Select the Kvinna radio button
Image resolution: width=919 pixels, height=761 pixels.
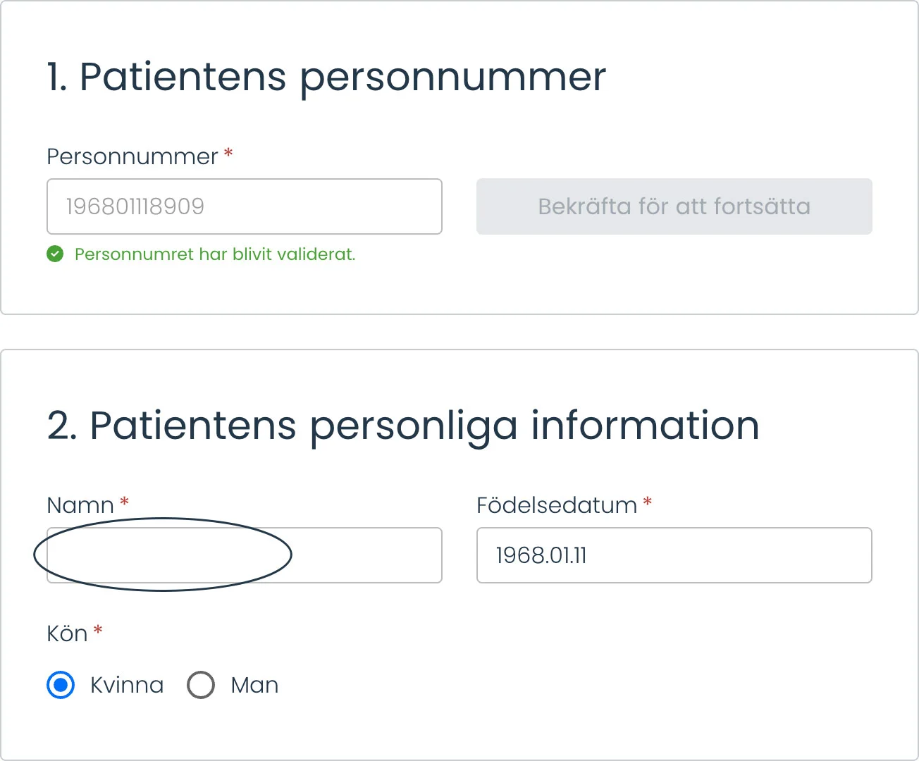61,685
